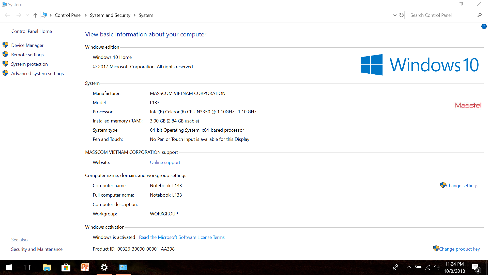Open Microsoft Store from the taskbar

click(x=66, y=267)
